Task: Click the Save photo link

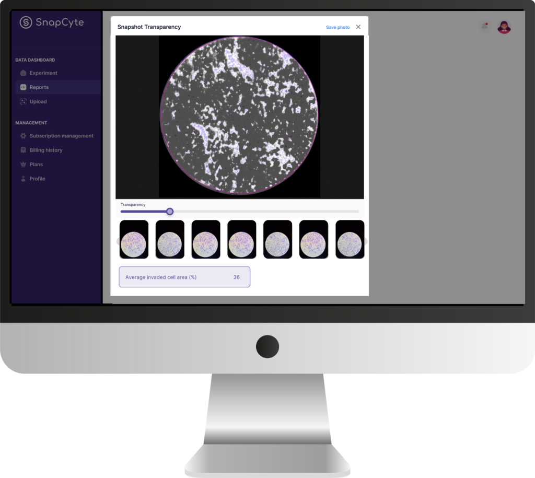Action: [x=338, y=27]
